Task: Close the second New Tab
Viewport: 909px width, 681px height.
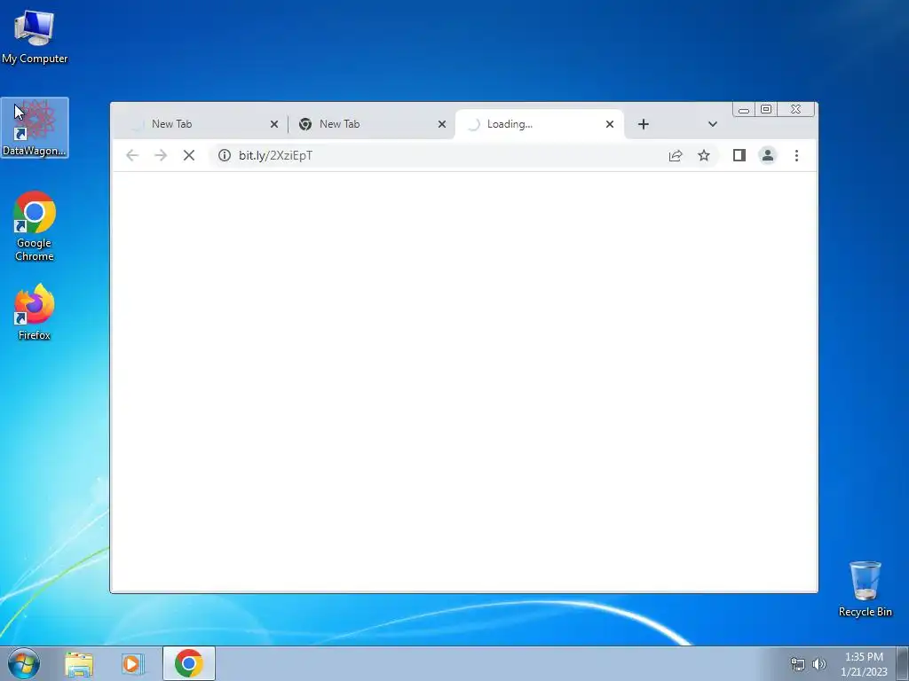Action: 442,124
